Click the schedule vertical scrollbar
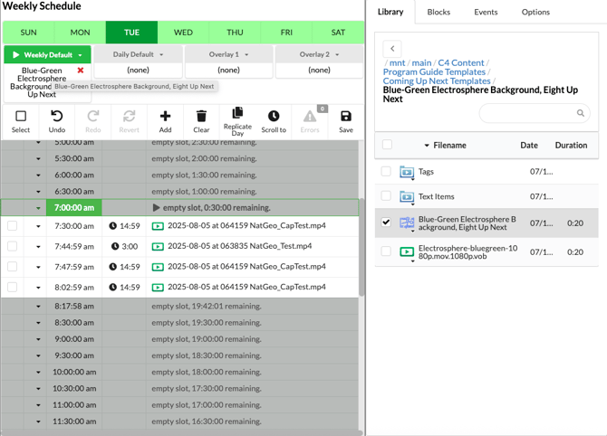The width and height of the screenshot is (607, 436). coord(361,247)
